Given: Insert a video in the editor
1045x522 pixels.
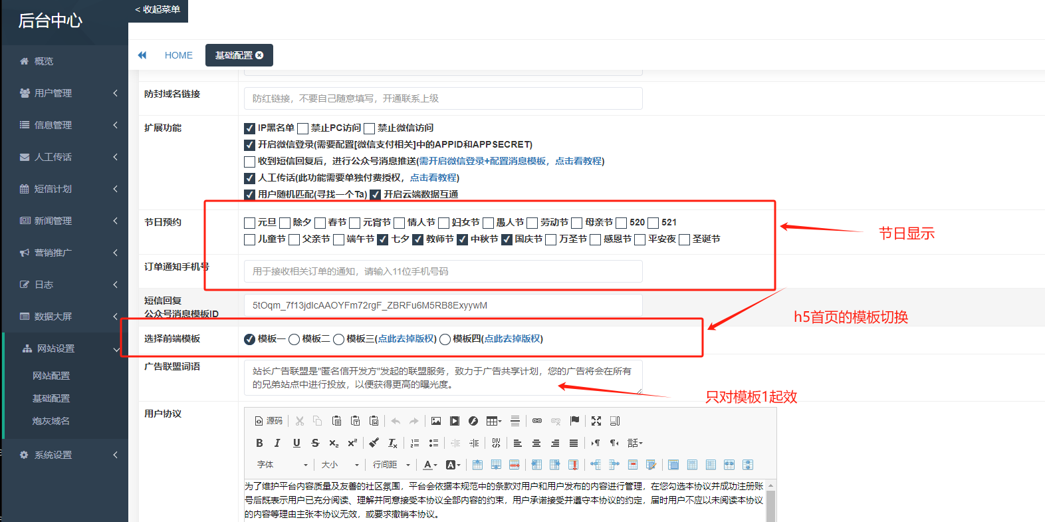Looking at the screenshot, I should pos(455,421).
